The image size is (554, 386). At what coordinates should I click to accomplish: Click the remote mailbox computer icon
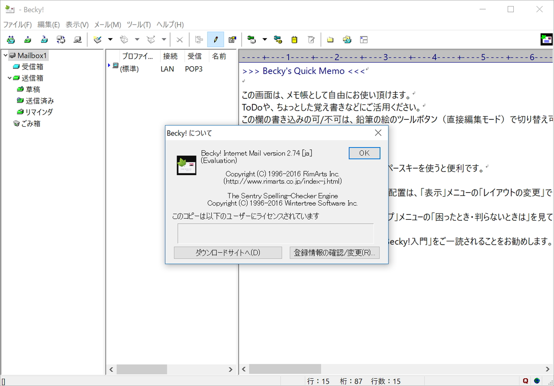[78, 40]
